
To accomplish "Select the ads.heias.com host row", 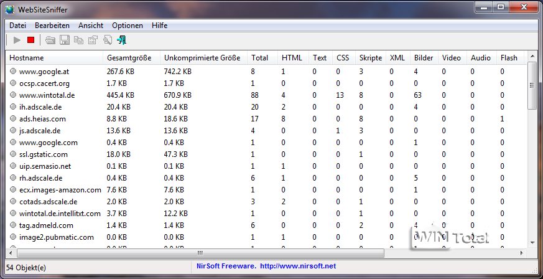I will coord(267,118).
